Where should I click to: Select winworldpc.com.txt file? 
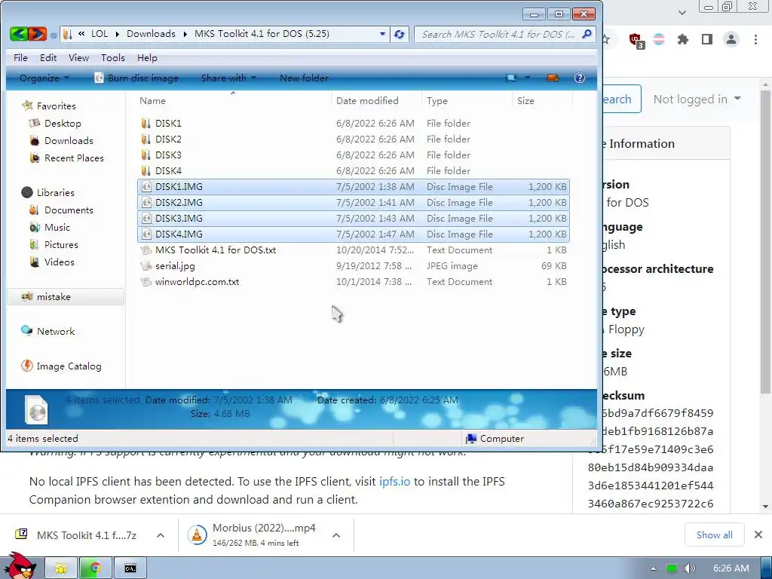click(x=197, y=282)
